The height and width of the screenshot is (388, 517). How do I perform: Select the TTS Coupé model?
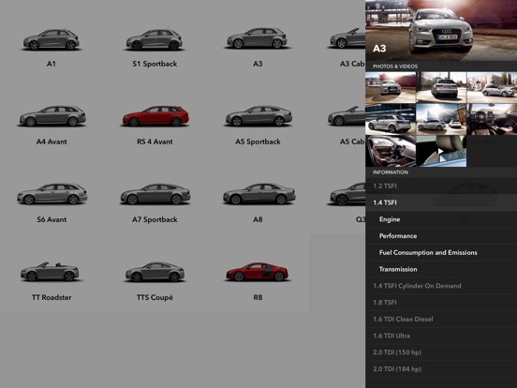[155, 272]
